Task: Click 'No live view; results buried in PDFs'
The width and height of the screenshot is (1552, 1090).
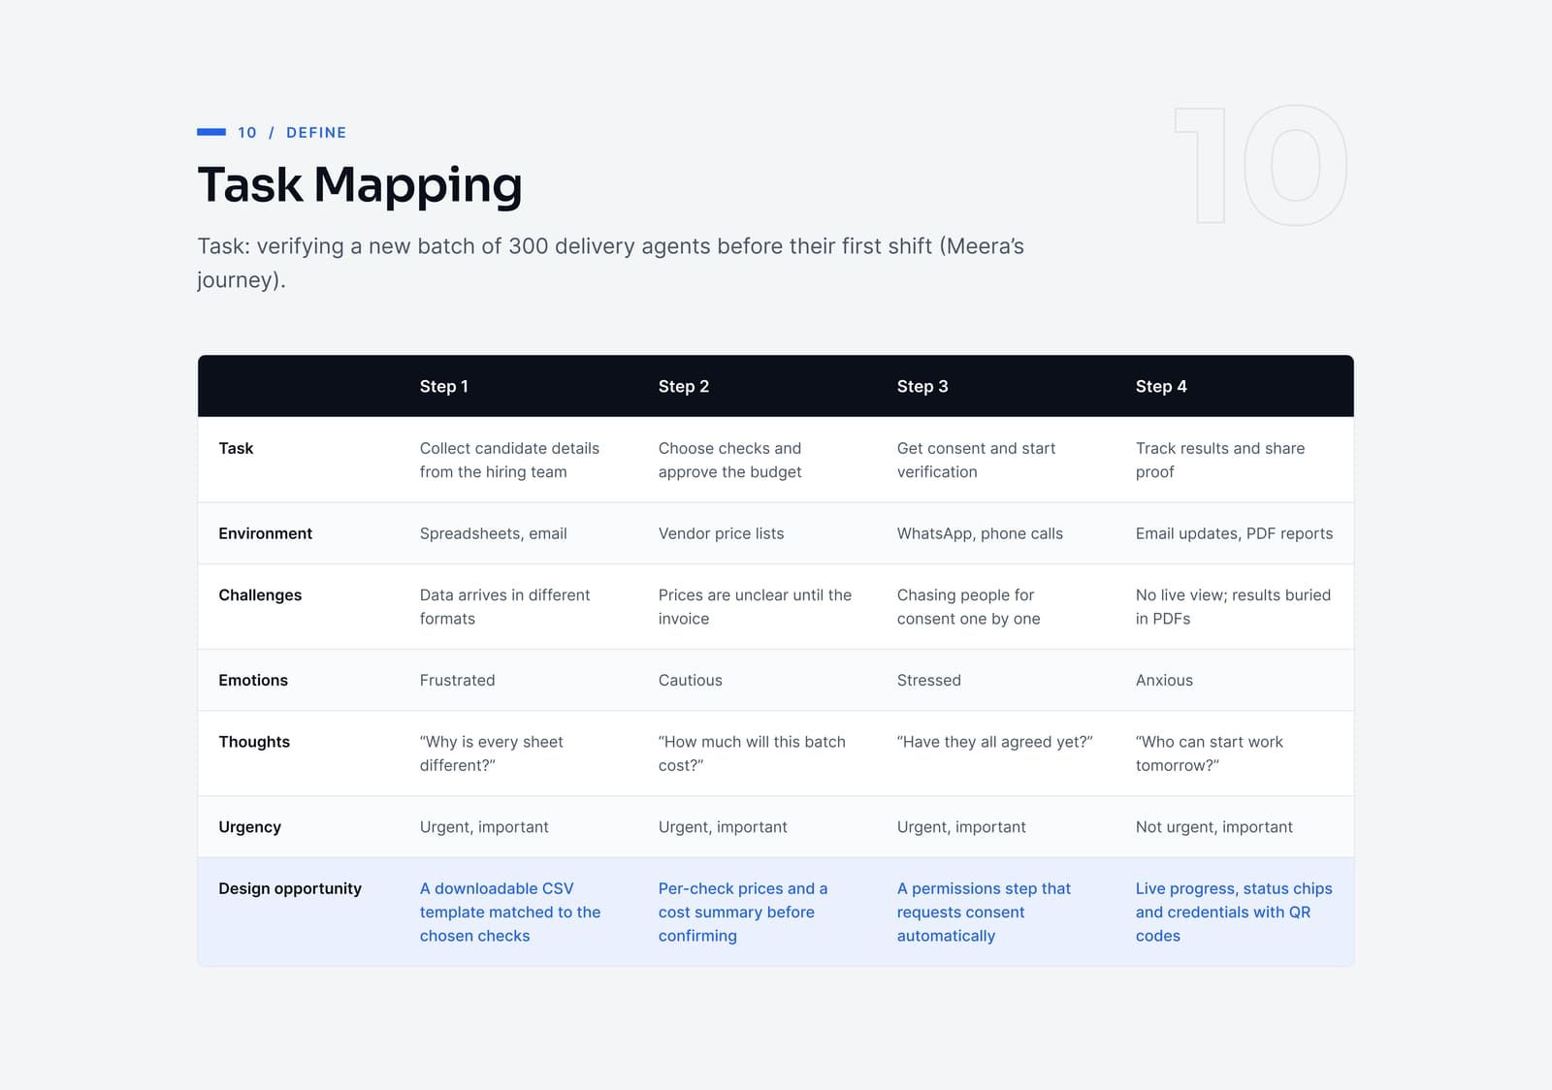Action: pyautogui.click(x=1233, y=607)
